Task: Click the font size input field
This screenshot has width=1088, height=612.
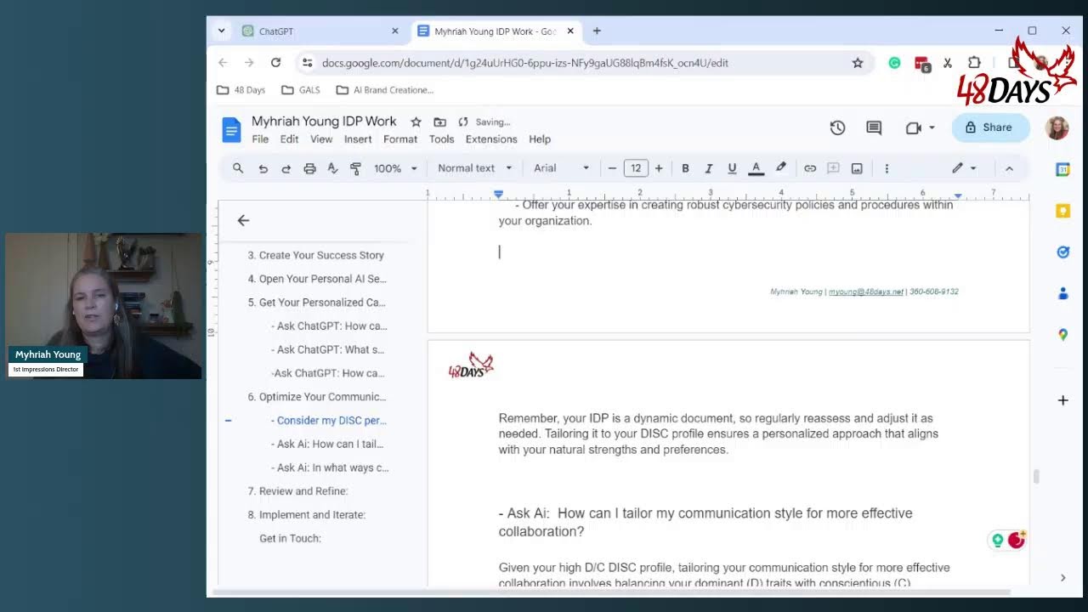Action: (x=635, y=168)
